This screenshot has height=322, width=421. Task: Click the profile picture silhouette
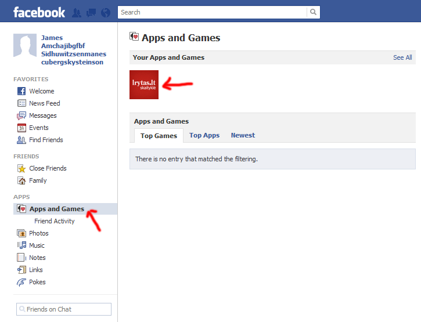pos(25,45)
